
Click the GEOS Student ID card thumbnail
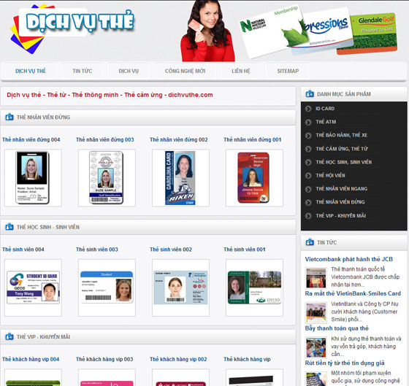pyautogui.click(x=33, y=287)
